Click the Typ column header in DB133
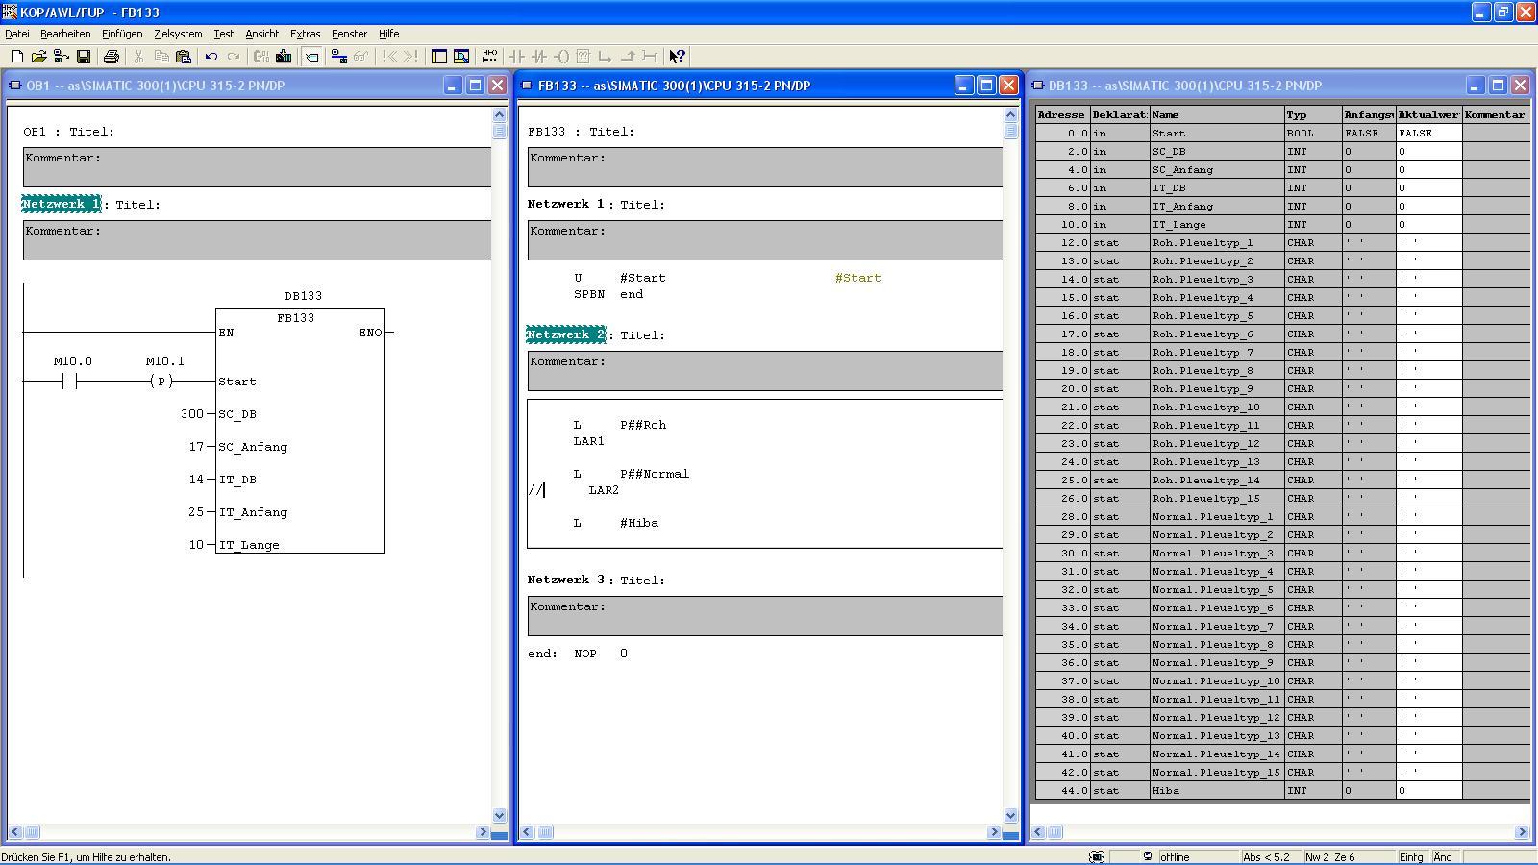This screenshot has width=1538, height=865. (1313, 115)
